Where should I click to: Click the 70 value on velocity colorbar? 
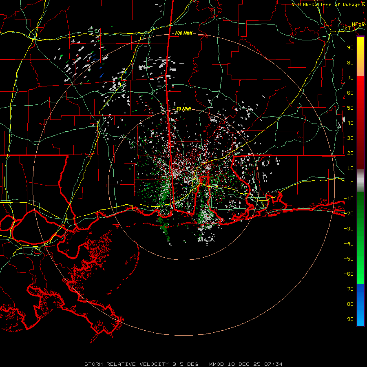click(x=350, y=78)
